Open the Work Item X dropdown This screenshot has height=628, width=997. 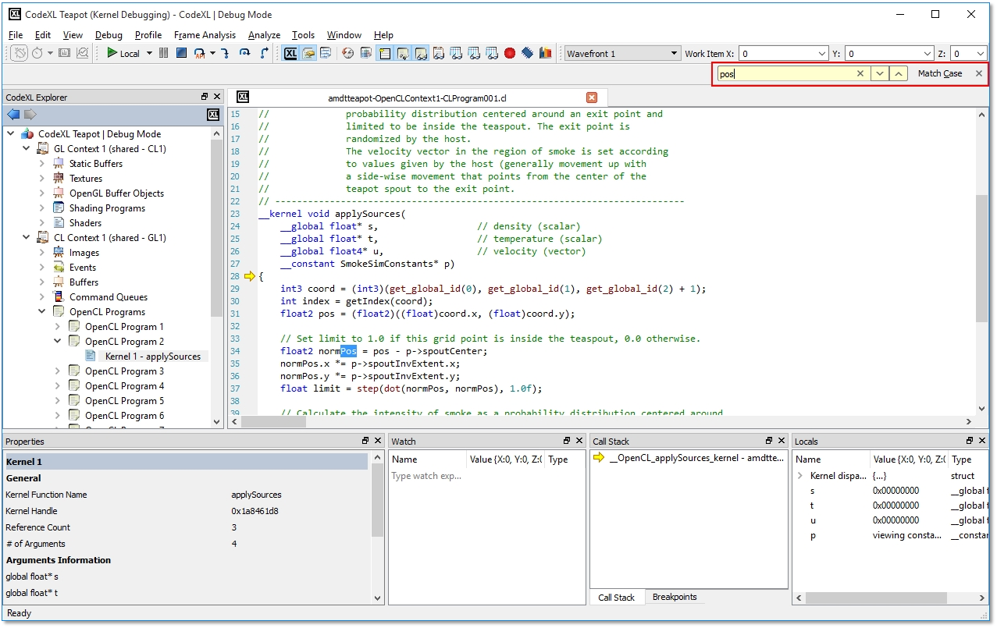click(822, 54)
